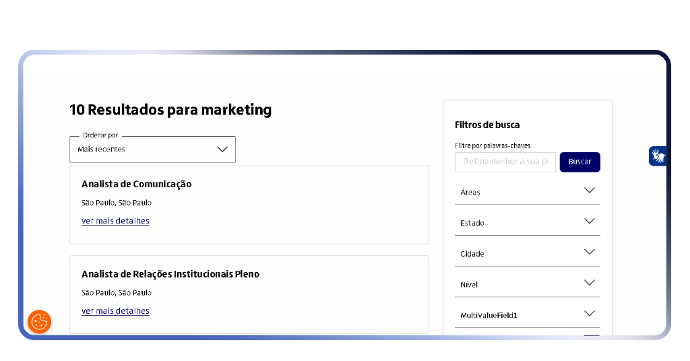Click the Filtros de busca heading
This screenshot has height=361, width=690.
click(x=487, y=125)
